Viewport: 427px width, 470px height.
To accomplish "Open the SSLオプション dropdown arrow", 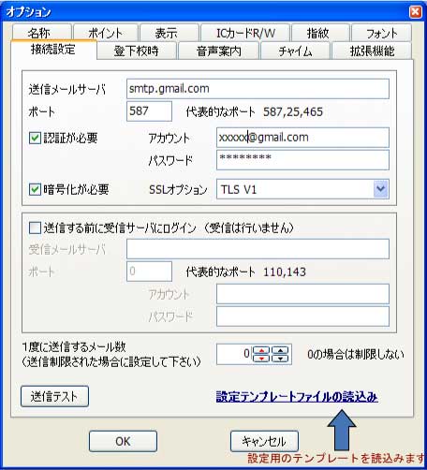I will pyautogui.click(x=380, y=189).
